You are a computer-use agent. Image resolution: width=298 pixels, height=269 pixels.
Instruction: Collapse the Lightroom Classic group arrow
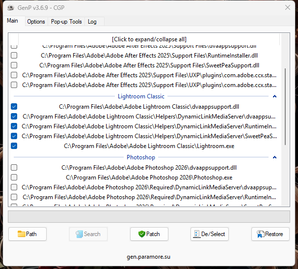point(274,96)
